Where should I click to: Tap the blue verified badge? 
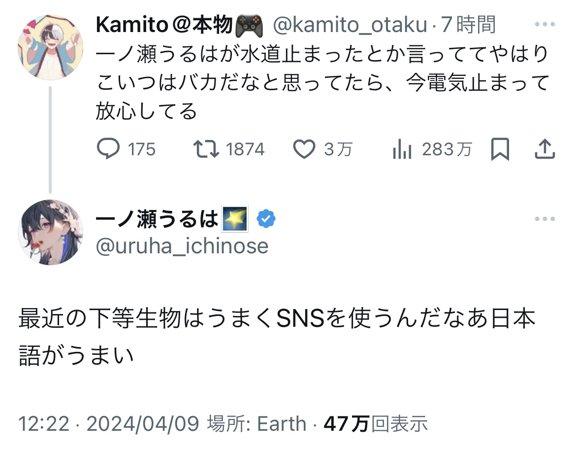(266, 219)
